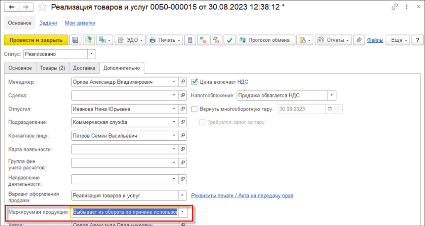Open Группа фин. учета расчетов record icon
425x226 pixels.
coord(183,163)
